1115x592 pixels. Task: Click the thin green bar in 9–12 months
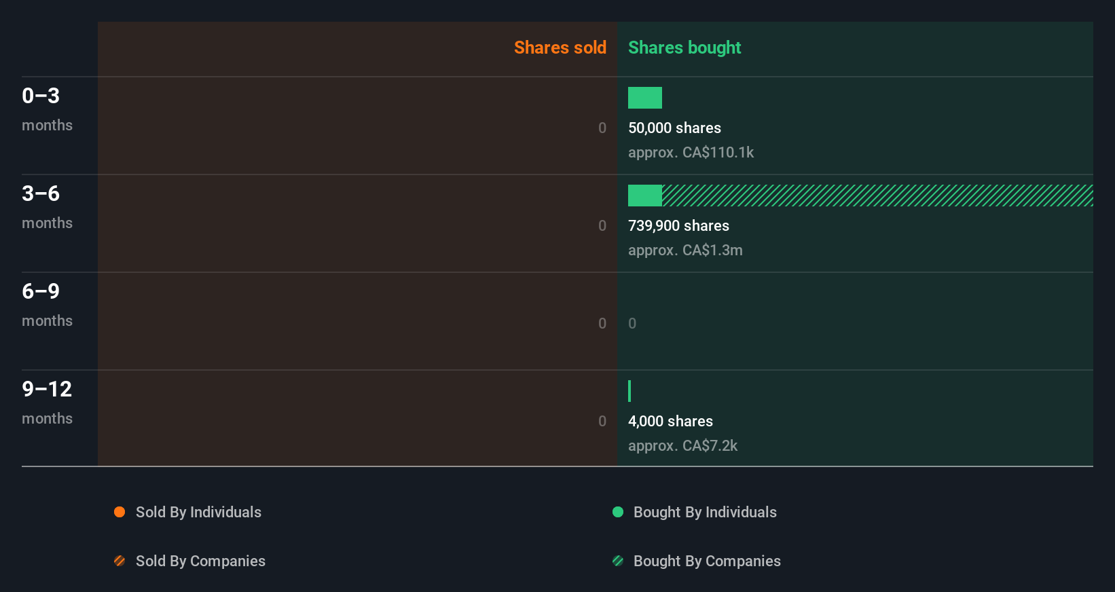(x=629, y=391)
